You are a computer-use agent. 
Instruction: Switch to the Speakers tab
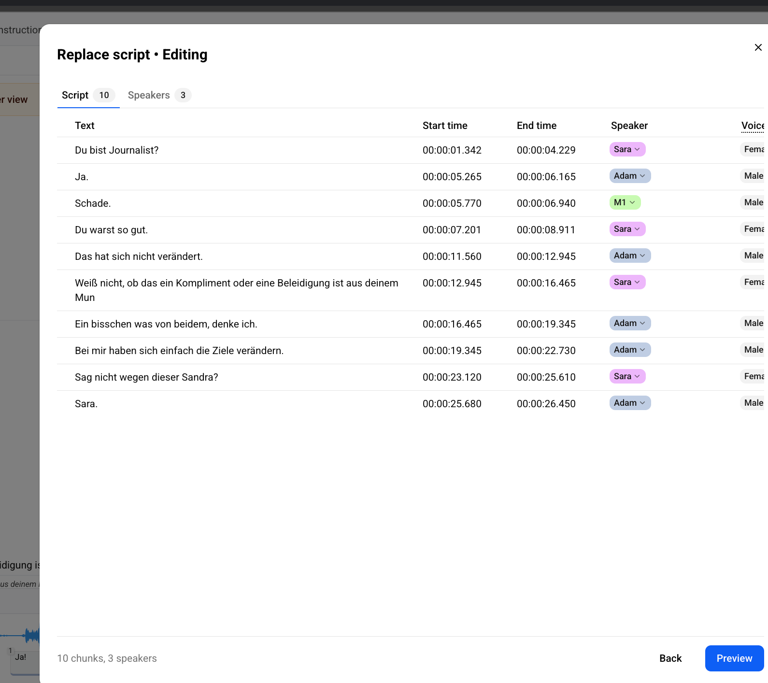pos(159,95)
